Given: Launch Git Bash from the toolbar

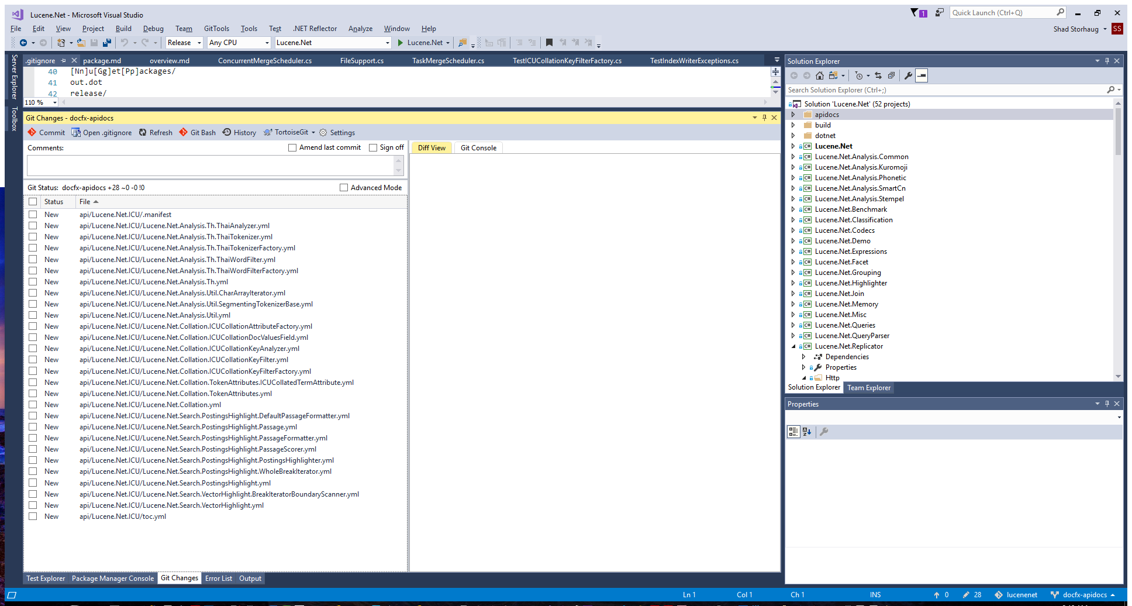Looking at the screenshot, I should [197, 133].
